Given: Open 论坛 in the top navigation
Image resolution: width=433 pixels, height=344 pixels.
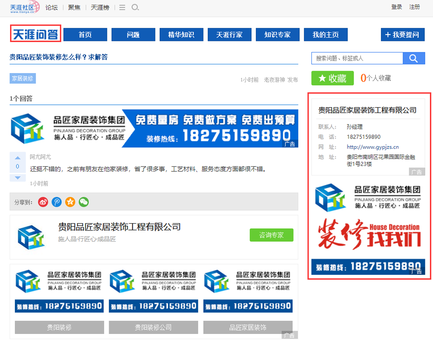Looking at the screenshot, I should [x=51, y=7].
